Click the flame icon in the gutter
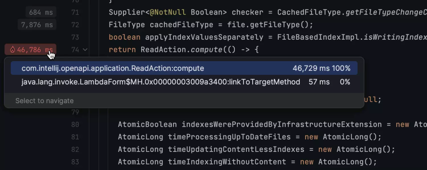 (12, 50)
